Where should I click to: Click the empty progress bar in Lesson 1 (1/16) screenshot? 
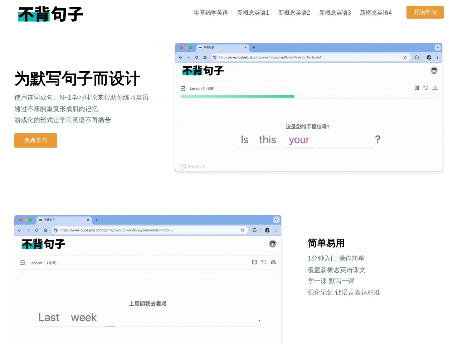pyautogui.click(x=148, y=271)
